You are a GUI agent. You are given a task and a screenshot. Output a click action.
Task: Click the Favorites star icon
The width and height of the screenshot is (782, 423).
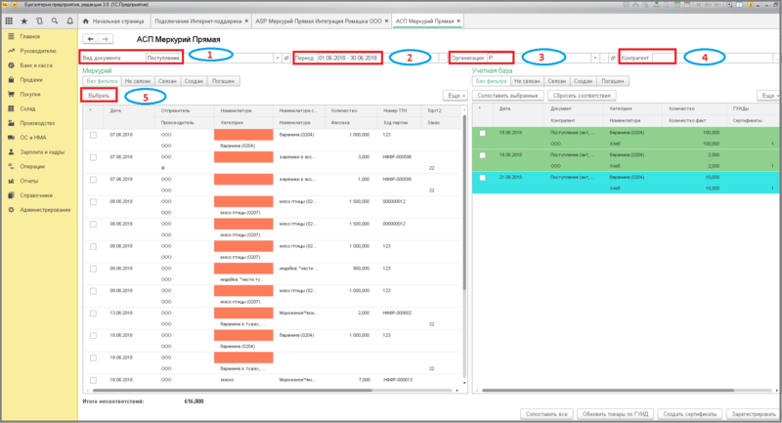click(x=24, y=20)
